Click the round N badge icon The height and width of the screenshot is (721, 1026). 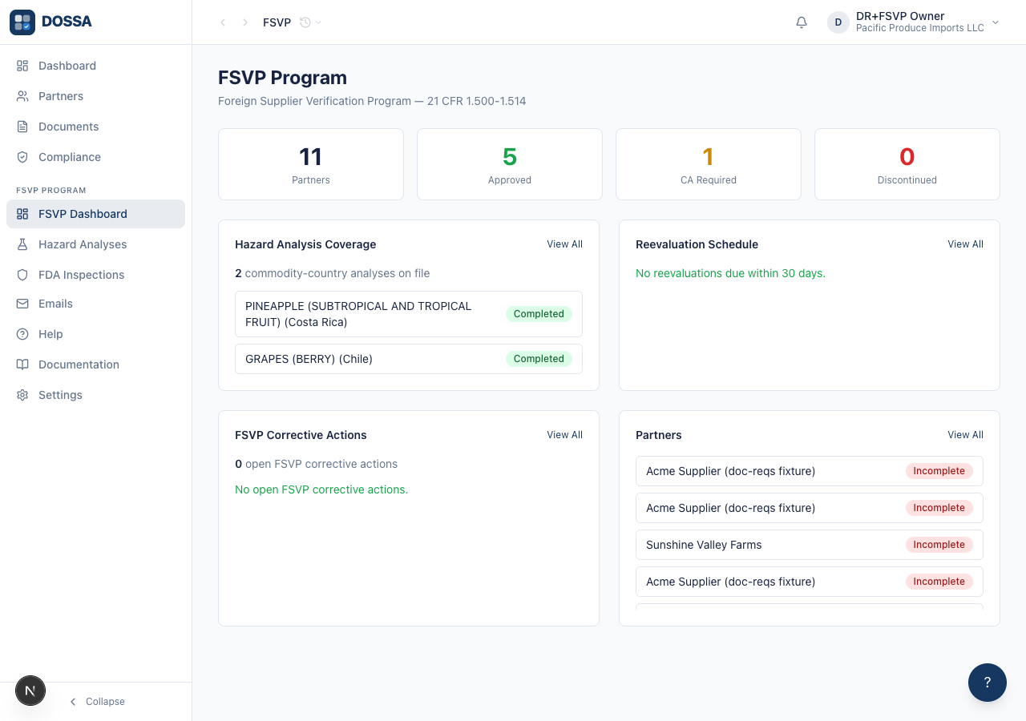[30, 691]
